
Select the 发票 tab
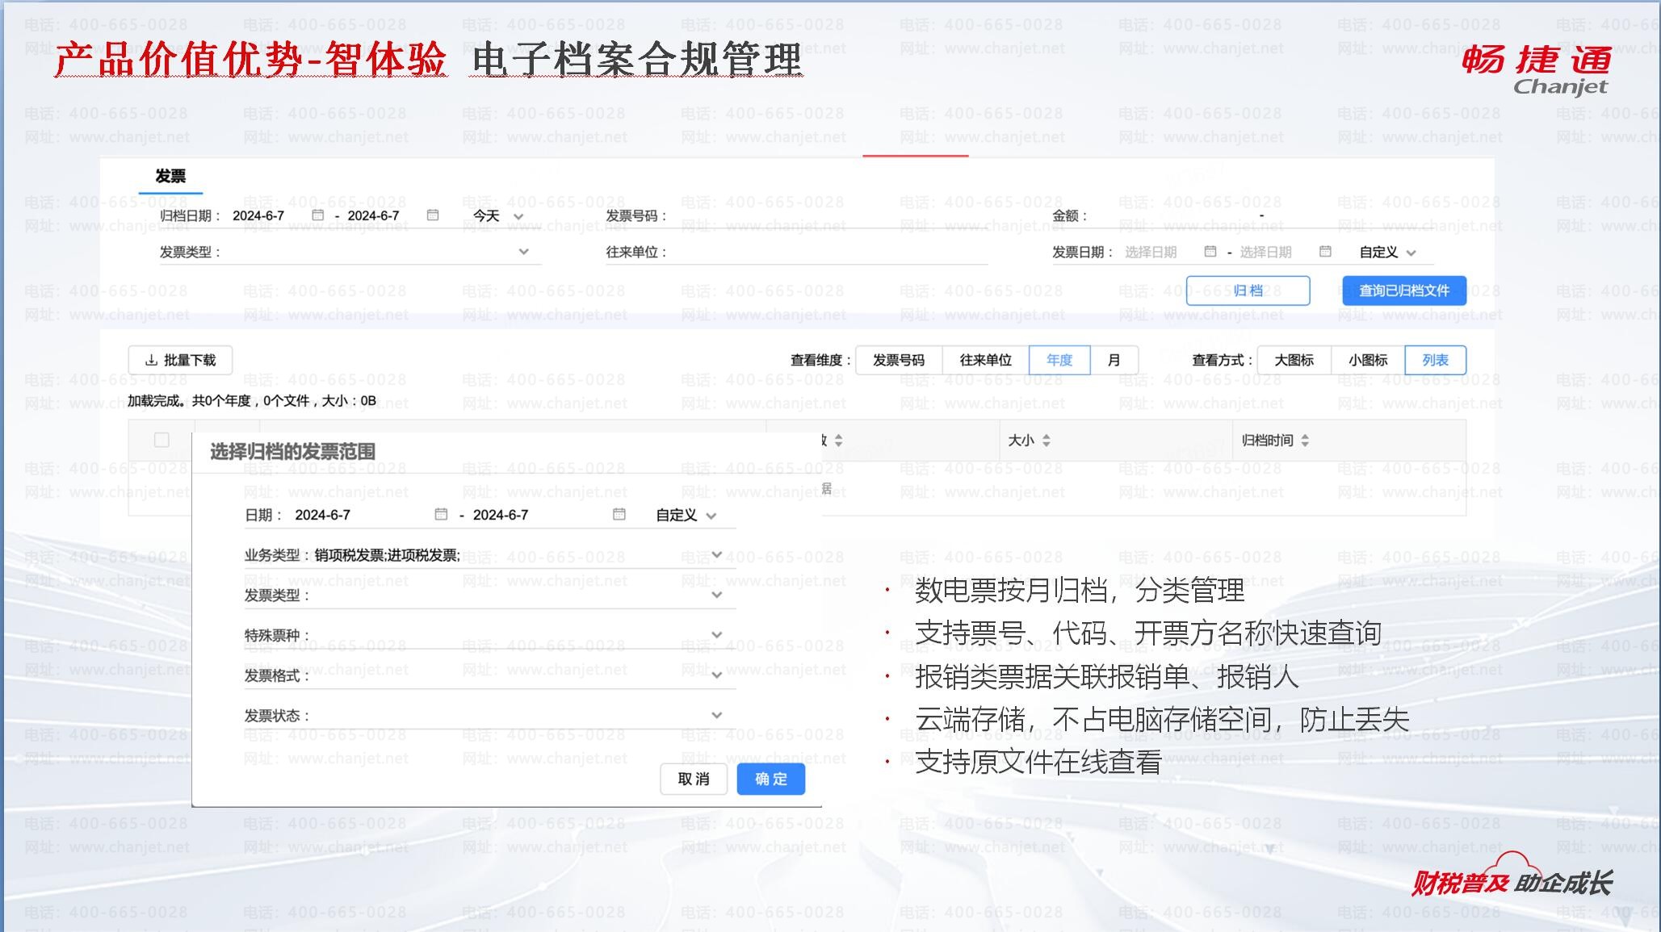click(x=170, y=176)
